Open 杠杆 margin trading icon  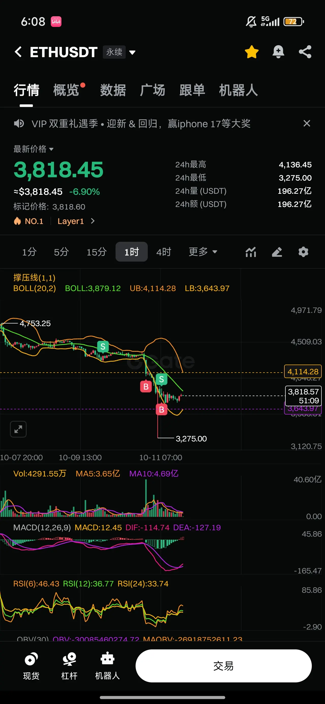69,666
